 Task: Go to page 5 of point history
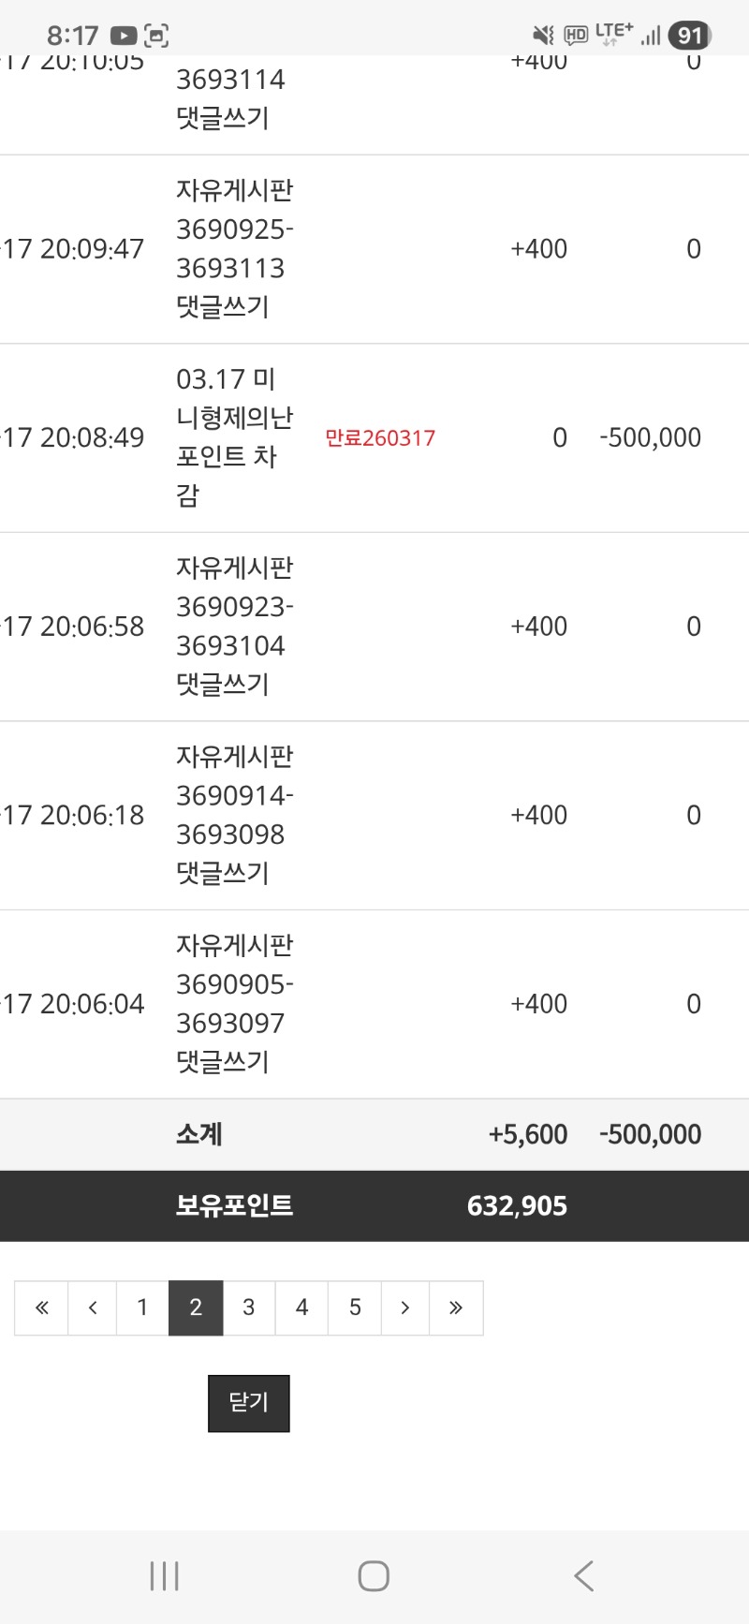355,1307
